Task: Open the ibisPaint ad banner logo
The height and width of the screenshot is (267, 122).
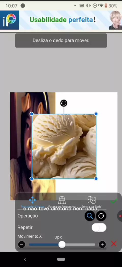Action: pos(9,20)
